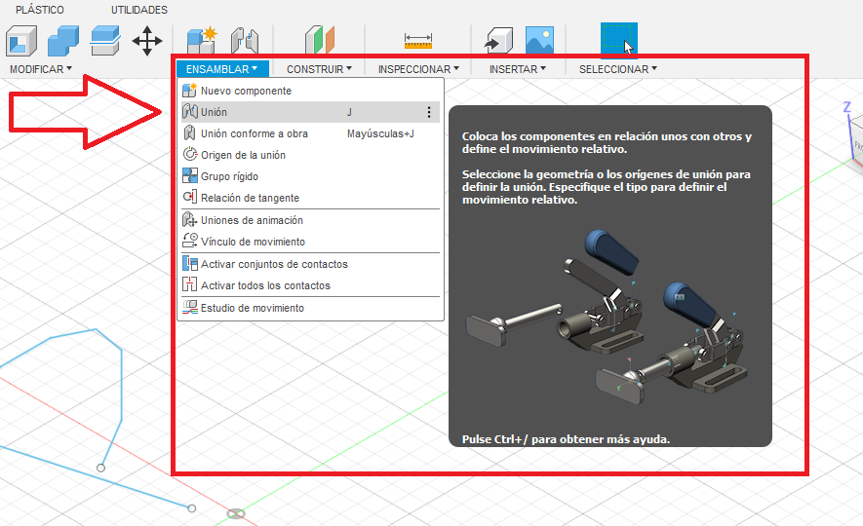
Task: Switch to the PLÁSTICO tab
Action: pyautogui.click(x=40, y=10)
